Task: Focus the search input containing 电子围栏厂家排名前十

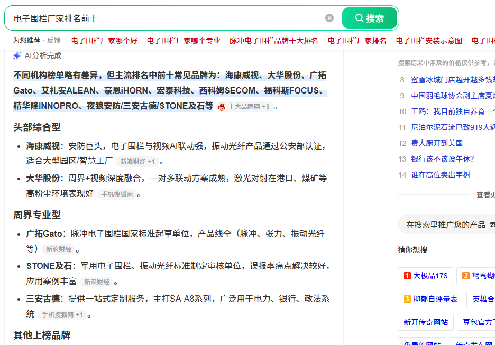Action: [x=167, y=18]
